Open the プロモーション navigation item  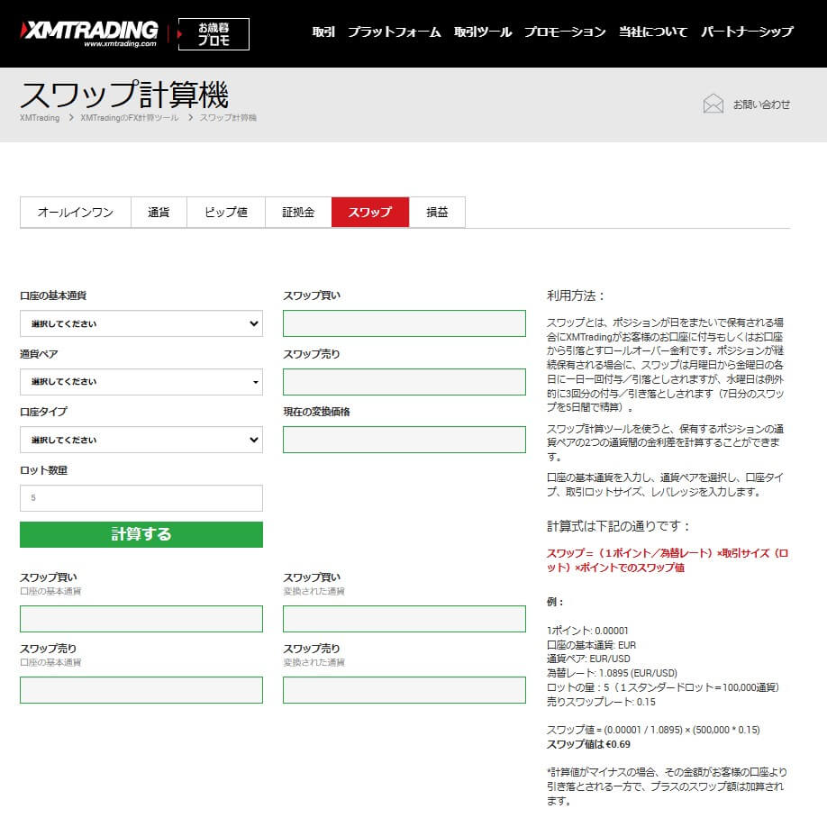[x=566, y=31]
